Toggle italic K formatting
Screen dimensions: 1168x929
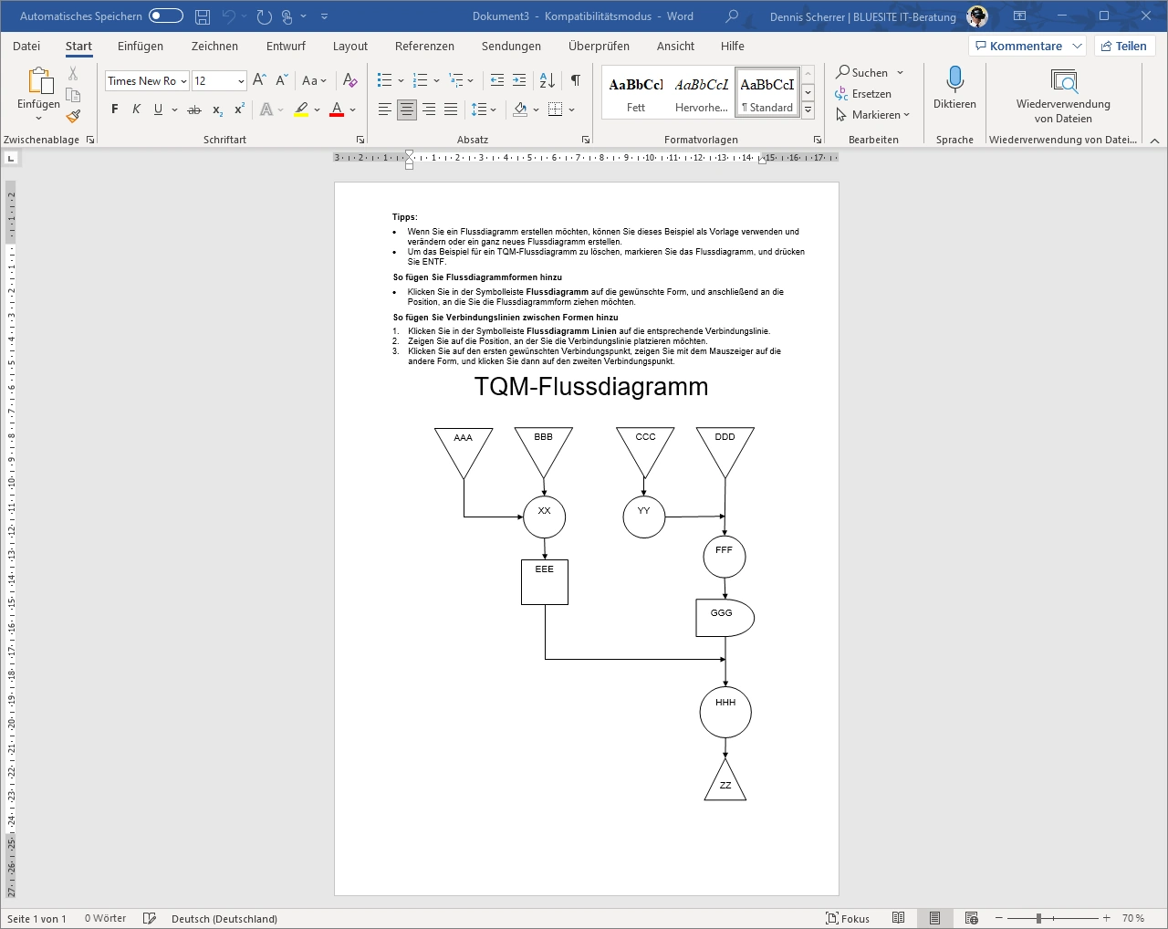pyautogui.click(x=137, y=110)
